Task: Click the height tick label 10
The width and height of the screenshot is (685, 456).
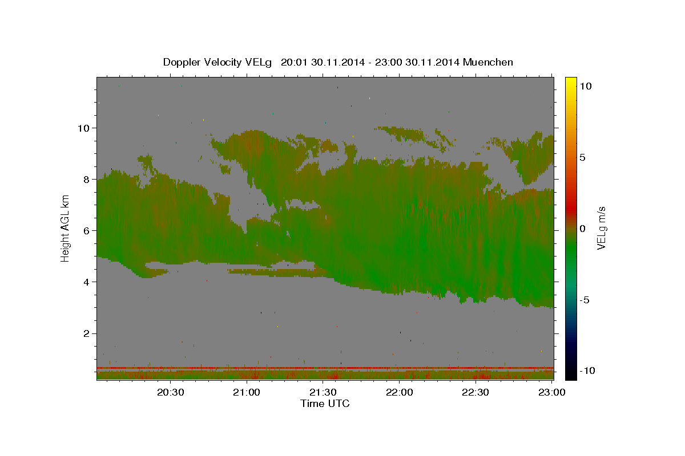Action: [x=84, y=128]
